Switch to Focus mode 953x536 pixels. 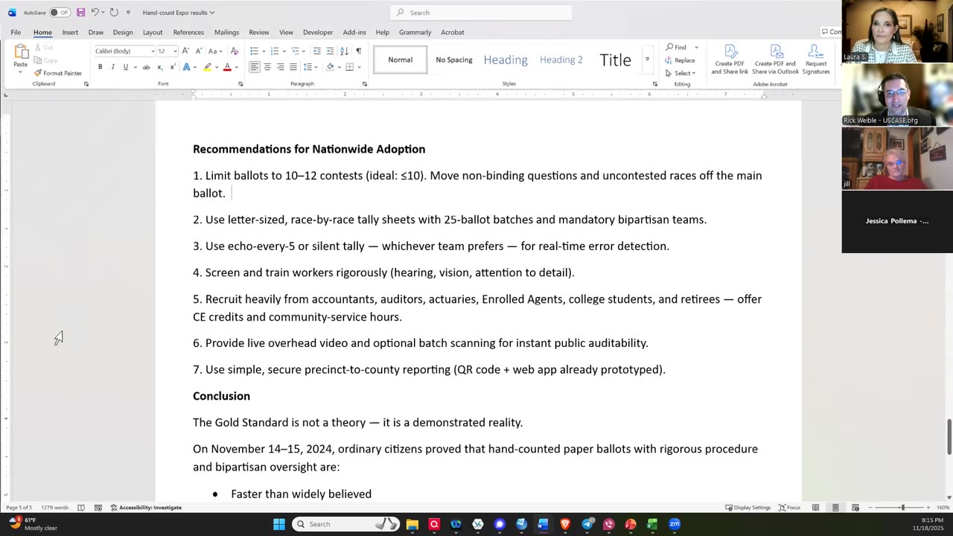coord(789,508)
